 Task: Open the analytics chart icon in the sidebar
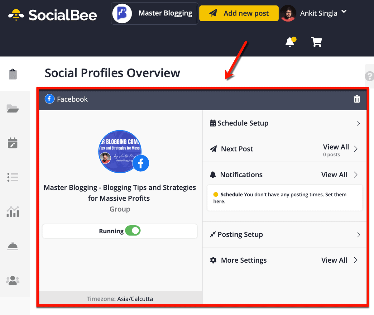[12, 212]
